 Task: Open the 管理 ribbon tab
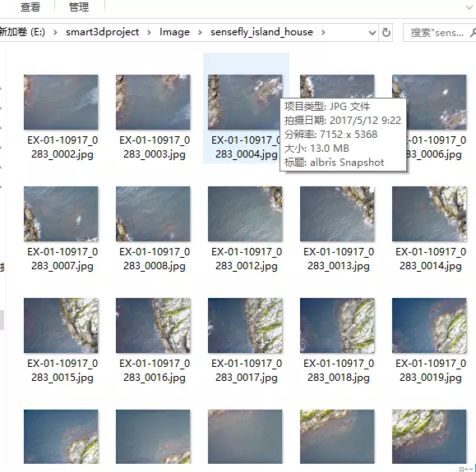coord(79,7)
